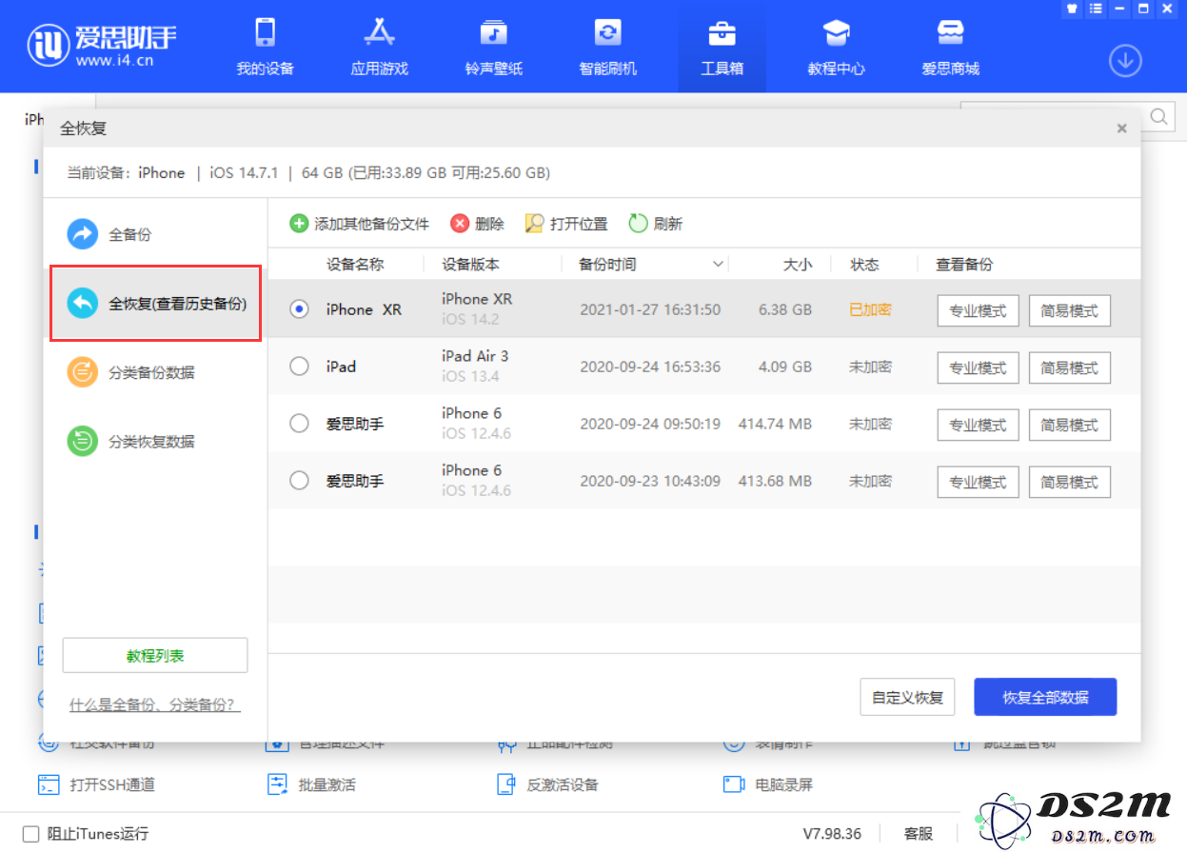Click the 4.09 GB size cell
This screenshot has height=853, width=1187.
tap(785, 367)
